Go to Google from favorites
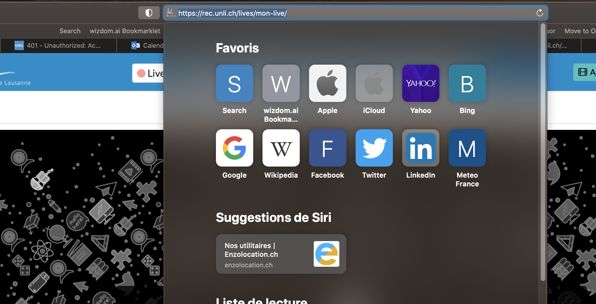596x304 pixels. tap(234, 148)
